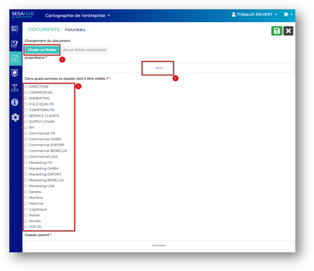Viewport: 314px width, 271px height.
Task: Click the green save document icon
Action: coord(277,31)
